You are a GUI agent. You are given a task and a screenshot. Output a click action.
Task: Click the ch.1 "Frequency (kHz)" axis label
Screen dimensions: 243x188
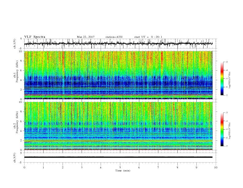tap(17, 72)
